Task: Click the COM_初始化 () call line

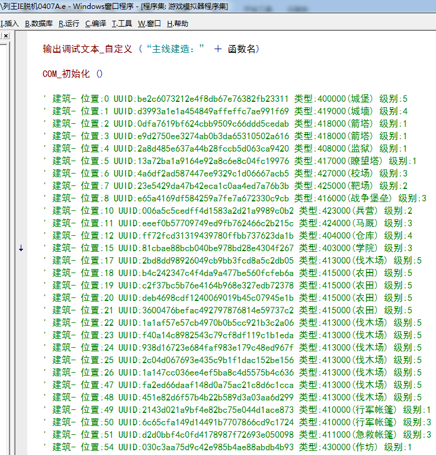Action: pyautogui.click(x=73, y=73)
